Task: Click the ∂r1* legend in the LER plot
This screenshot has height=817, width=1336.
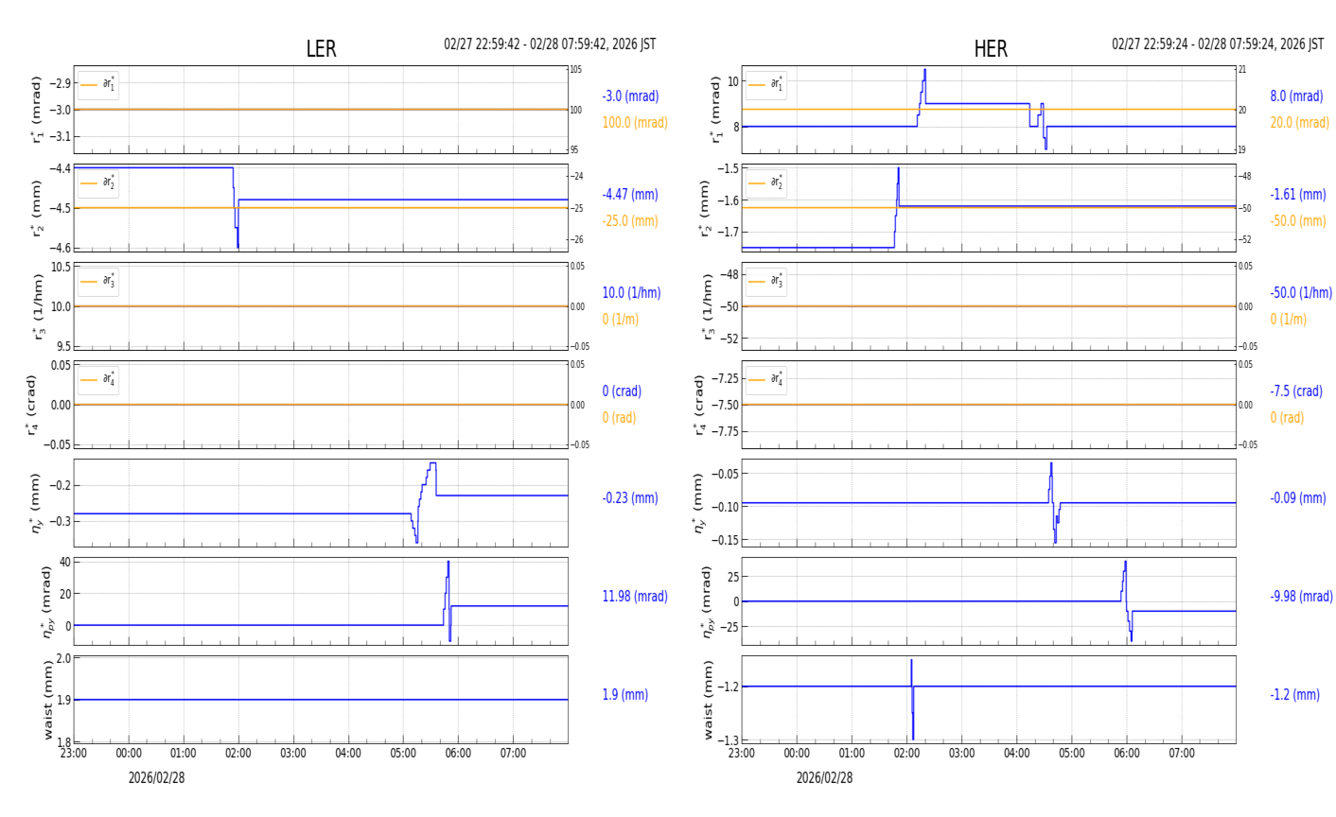Action: coord(98,85)
